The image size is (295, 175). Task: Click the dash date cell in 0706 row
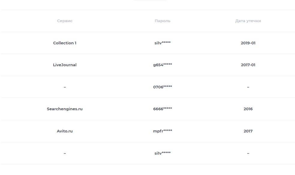(248, 87)
